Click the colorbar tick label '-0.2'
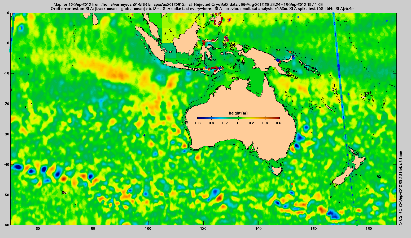This screenshot has height=238, width=411. 225,123
